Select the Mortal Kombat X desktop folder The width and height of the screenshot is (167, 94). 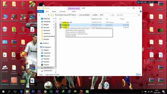pos(14,69)
